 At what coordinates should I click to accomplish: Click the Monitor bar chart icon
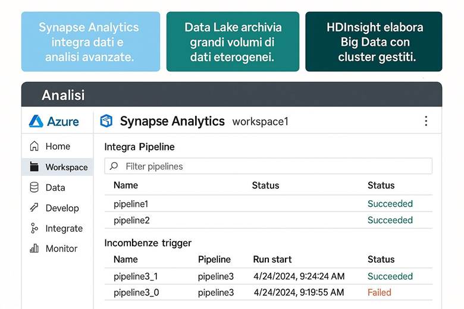coord(34,248)
